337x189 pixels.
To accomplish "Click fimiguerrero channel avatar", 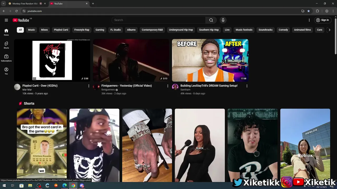I will (96, 87).
